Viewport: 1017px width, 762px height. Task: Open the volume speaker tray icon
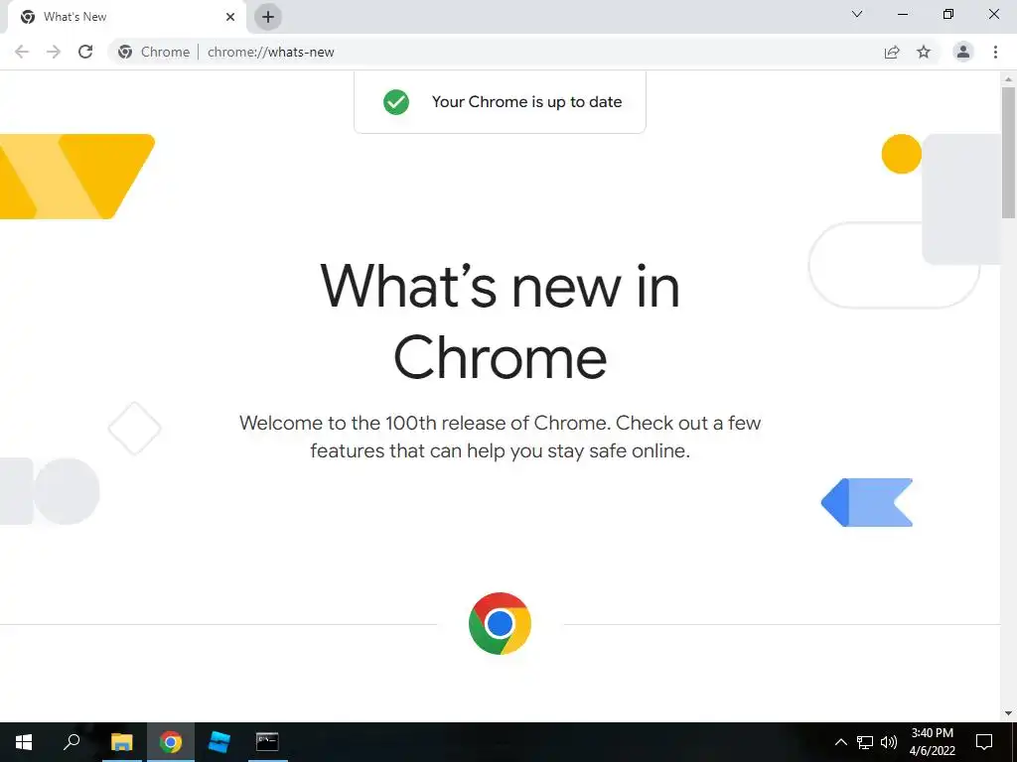pyautogui.click(x=889, y=742)
